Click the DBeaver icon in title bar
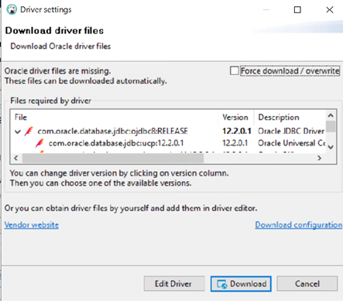The image size is (343, 301). pyautogui.click(x=12, y=9)
